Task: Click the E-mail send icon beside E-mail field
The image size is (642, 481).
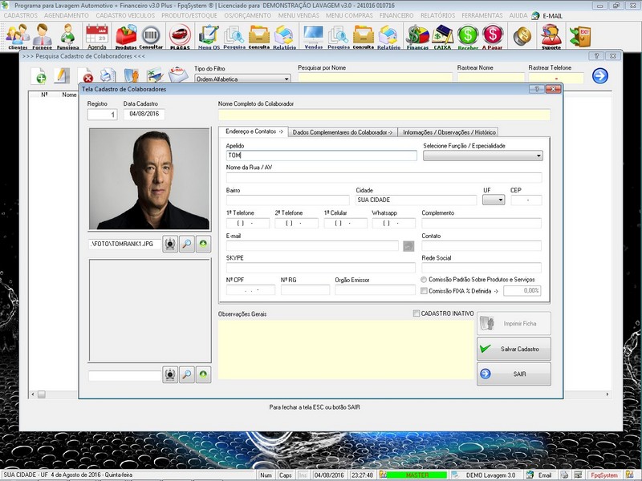Action: point(408,246)
